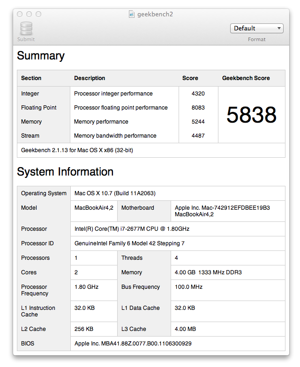The height and width of the screenshot is (367, 300).
Task: Click the 4.00 MB L3 cache value
Action: pos(185,329)
